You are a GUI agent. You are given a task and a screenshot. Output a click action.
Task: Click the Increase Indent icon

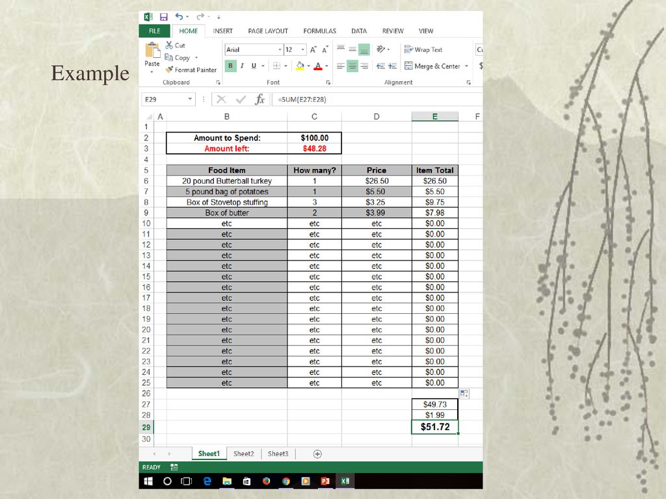pos(393,66)
